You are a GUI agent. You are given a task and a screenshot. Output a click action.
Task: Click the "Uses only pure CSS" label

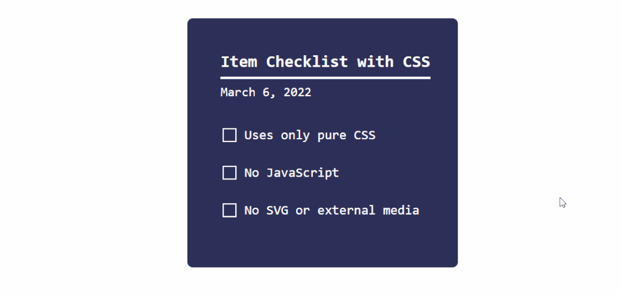pos(309,135)
